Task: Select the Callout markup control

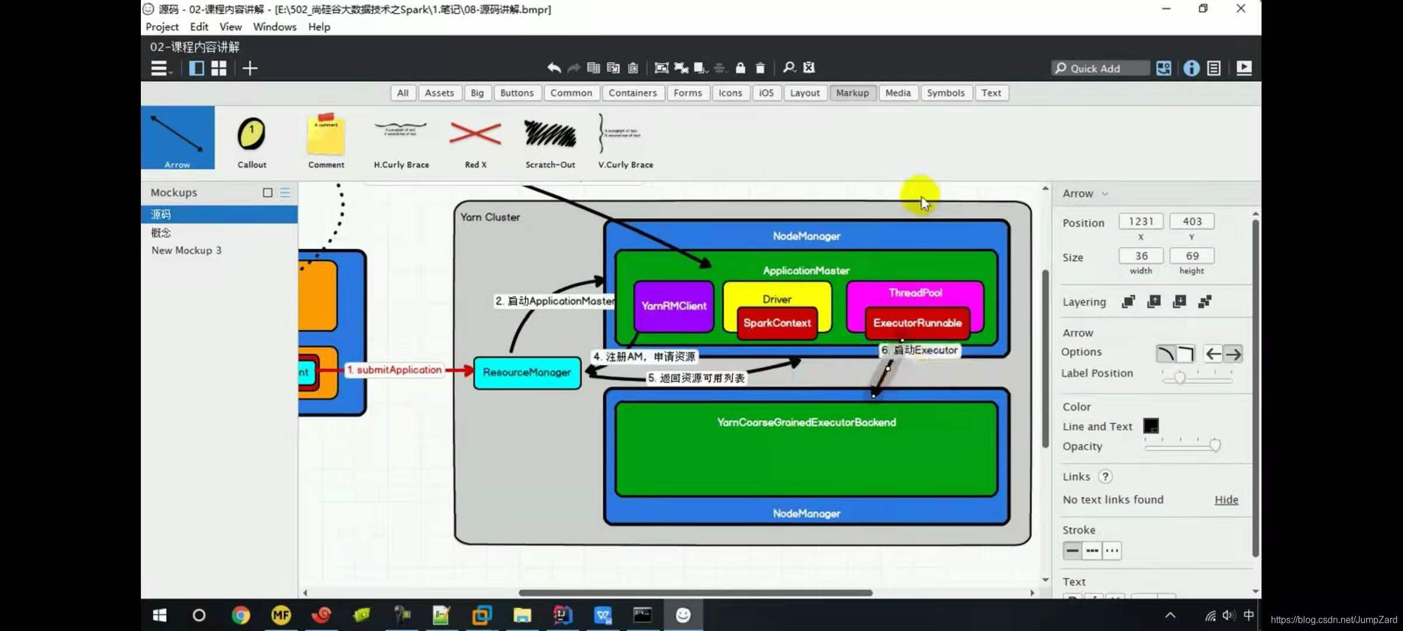Action: click(x=252, y=140)
